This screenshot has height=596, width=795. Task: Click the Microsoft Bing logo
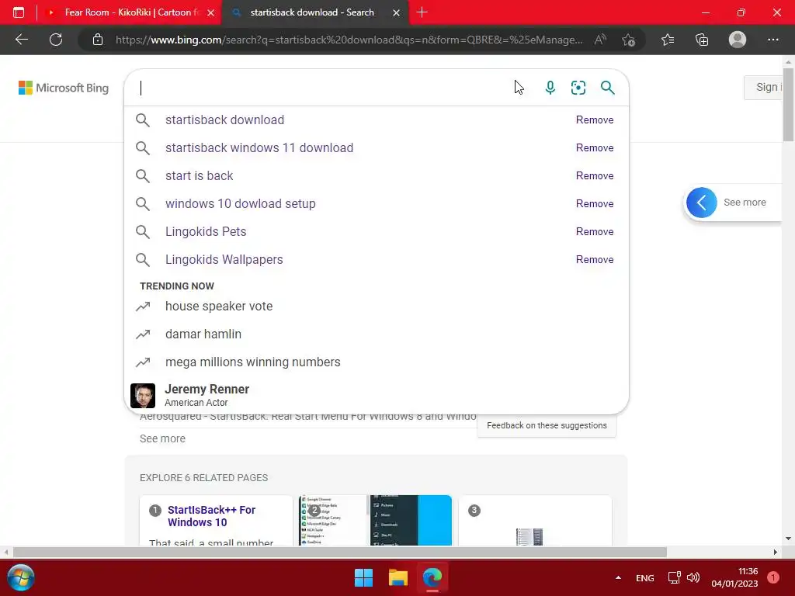click(64, 88)
